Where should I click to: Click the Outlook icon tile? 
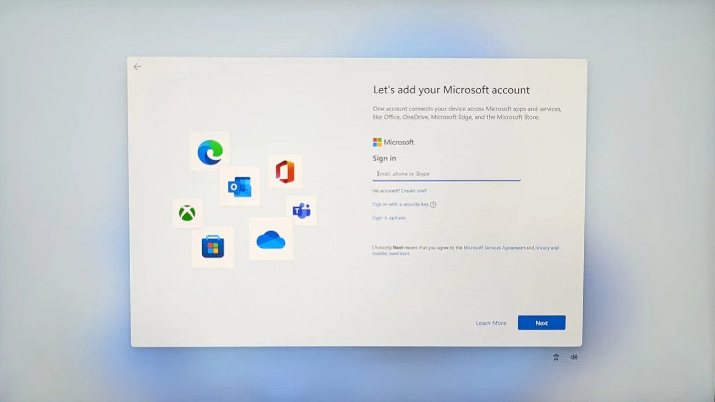pyautogui.click(x=240, y=186)
